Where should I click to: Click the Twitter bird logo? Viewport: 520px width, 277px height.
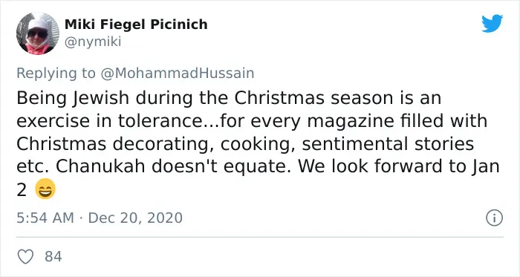pyautogui.click(x=492, y=23)
